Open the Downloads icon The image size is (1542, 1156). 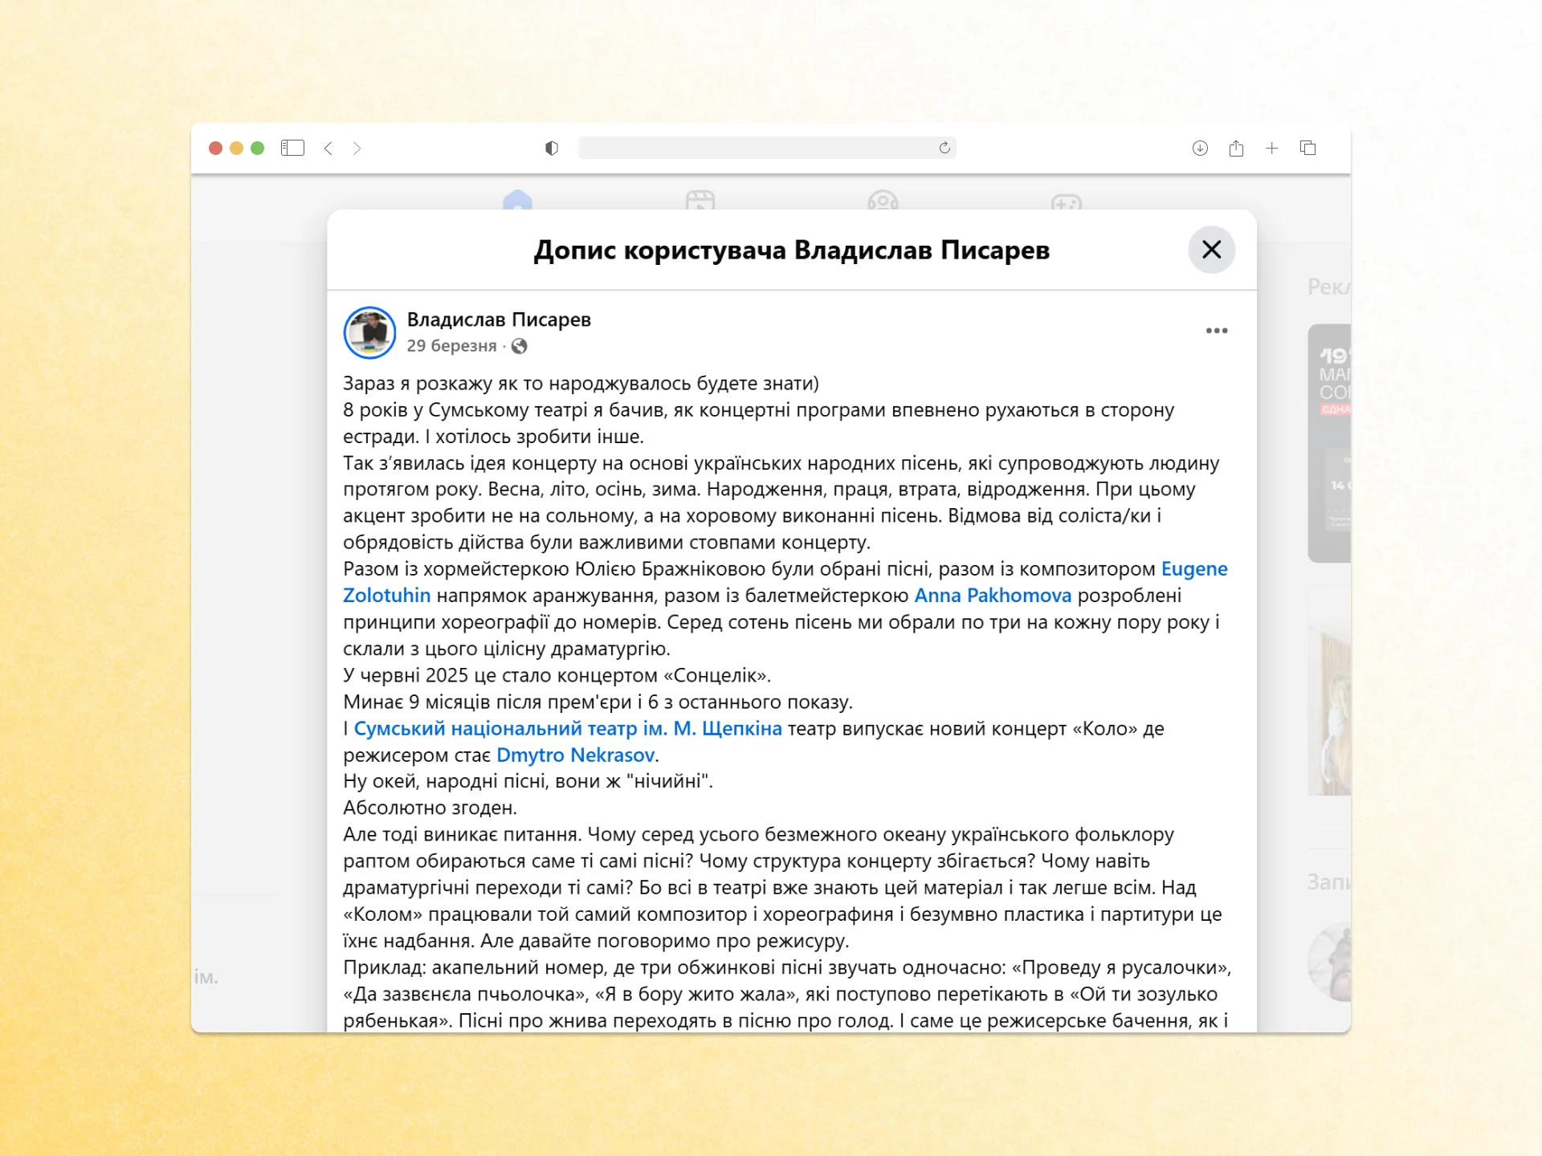1200,149
